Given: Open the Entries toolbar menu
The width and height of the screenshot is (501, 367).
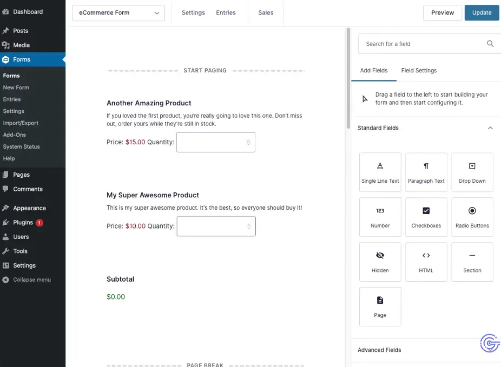Looking at the screenshot, I should tap(226, 13).
